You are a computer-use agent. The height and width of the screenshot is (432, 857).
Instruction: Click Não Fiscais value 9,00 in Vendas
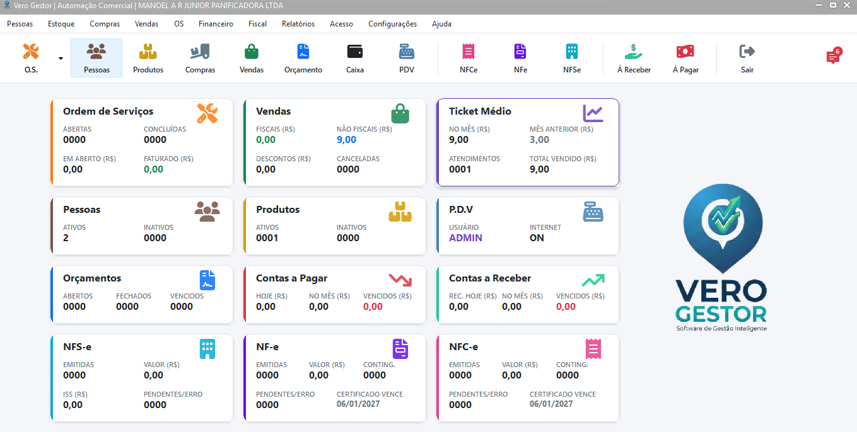pos(347,140)
